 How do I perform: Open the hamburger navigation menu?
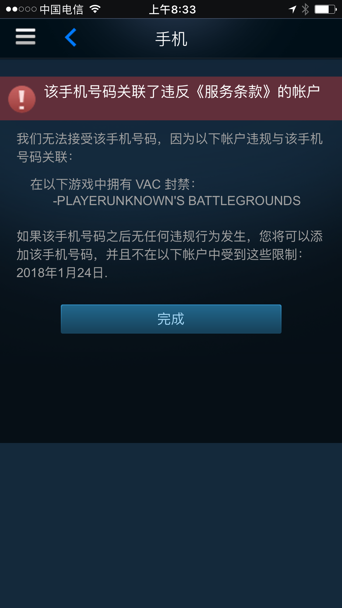[26, 37]
